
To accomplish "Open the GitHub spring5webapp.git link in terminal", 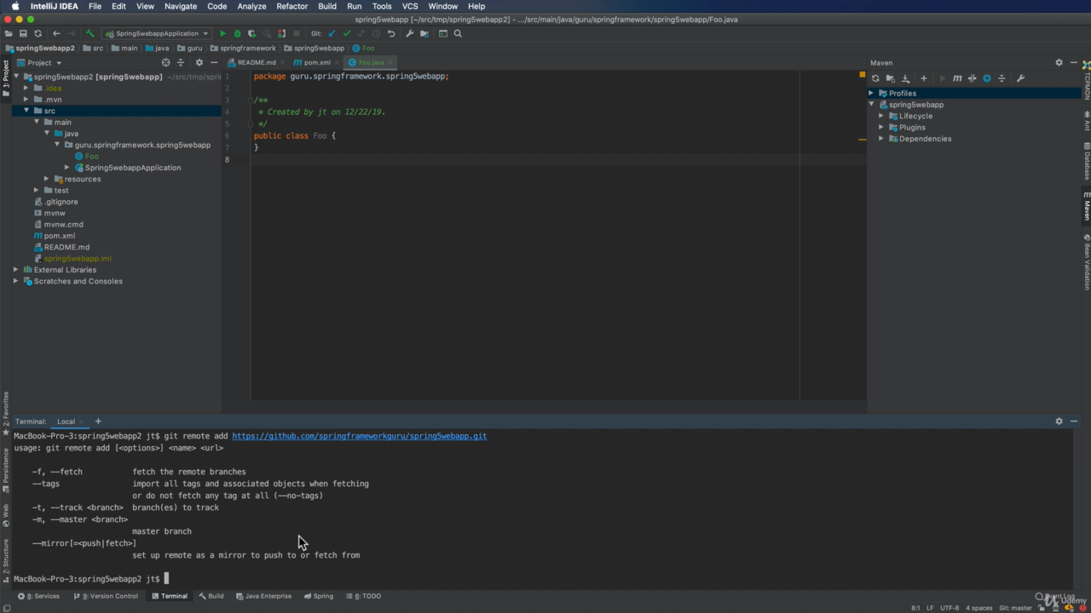I will pos(359,436).
